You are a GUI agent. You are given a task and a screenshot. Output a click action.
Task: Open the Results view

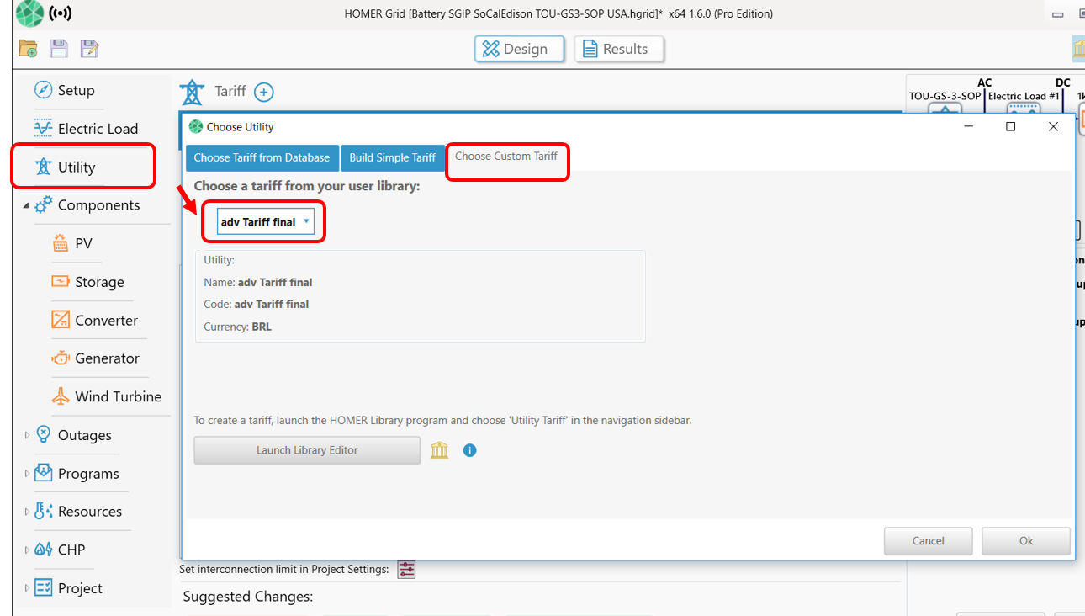point(618,49)
